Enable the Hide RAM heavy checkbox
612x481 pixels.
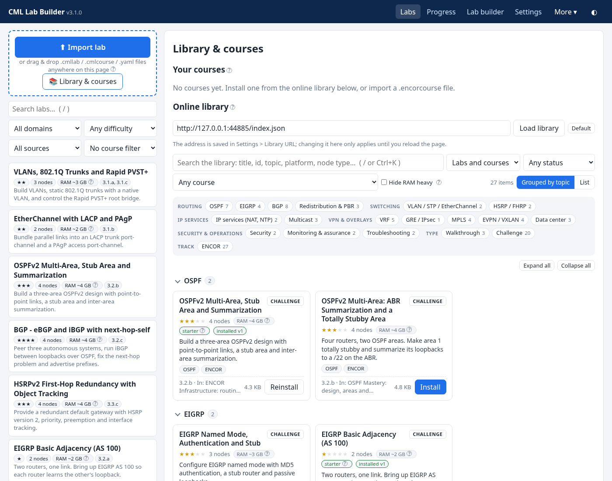coord(384,182)
